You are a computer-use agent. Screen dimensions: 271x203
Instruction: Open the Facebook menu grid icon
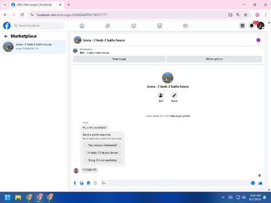pyautogui.click(x=242, y=25)
